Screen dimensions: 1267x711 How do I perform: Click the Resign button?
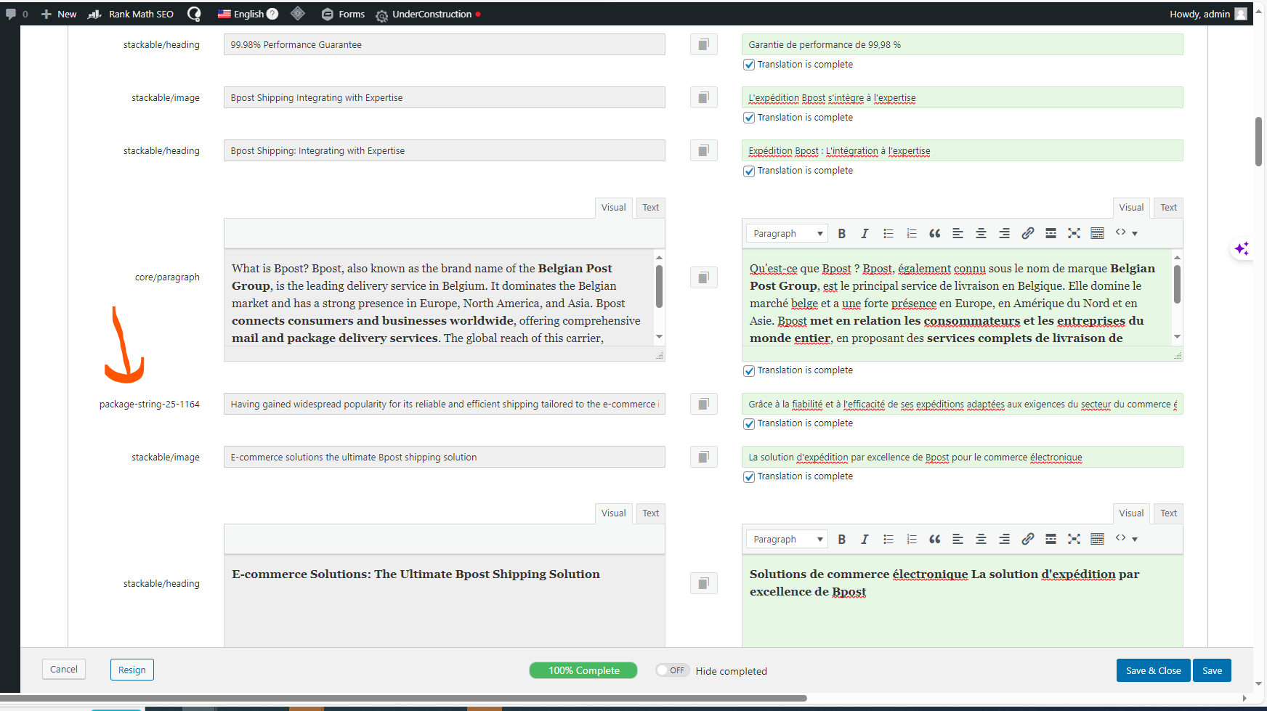(132, 670)
